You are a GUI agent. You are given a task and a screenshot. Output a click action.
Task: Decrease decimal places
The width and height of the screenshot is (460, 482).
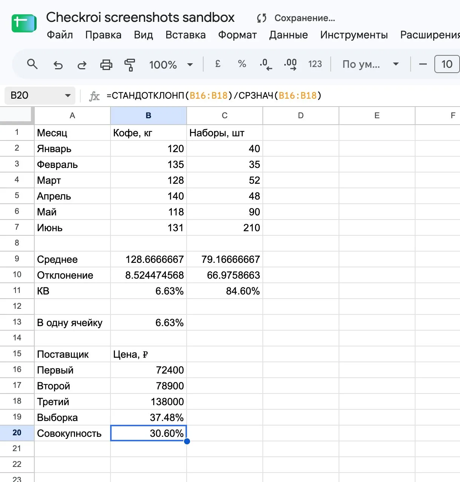(x=266, y=64)
